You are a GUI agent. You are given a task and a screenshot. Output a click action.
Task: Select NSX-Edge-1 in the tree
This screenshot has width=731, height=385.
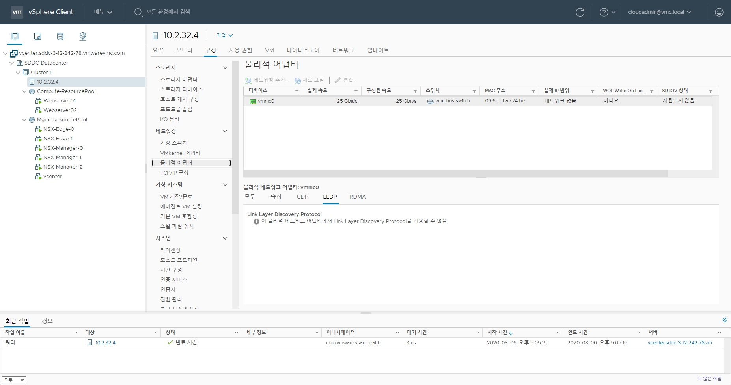pos(58,139)
